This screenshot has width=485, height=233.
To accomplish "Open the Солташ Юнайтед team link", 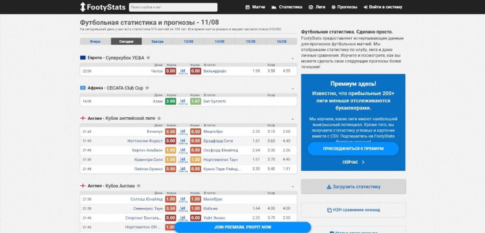I will coord(147,199).
